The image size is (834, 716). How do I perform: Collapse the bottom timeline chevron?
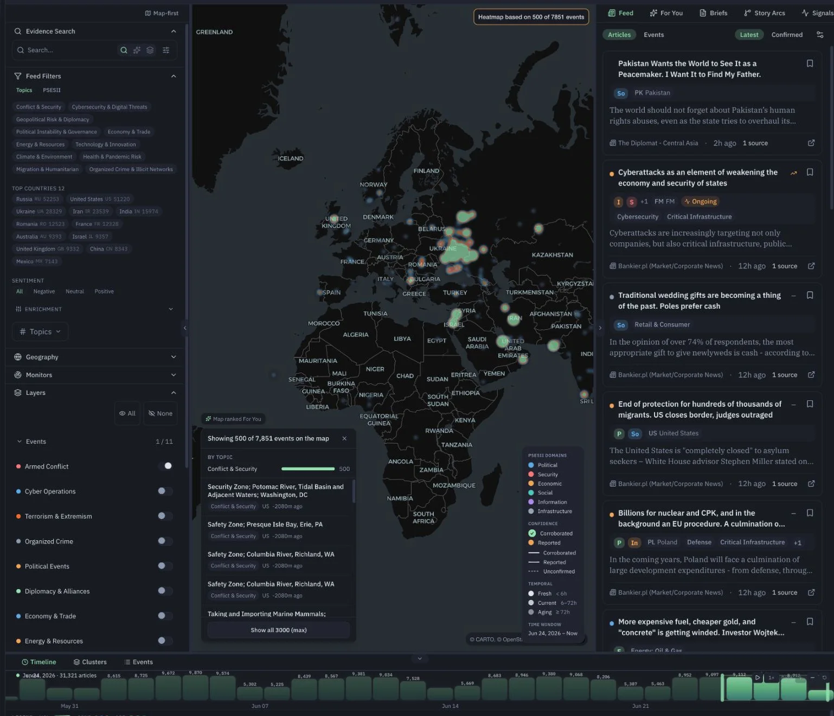(x=419, y=659)
